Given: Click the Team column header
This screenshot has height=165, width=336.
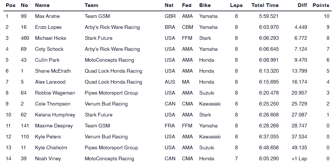Looking at the screenshot, I should pyautogui.click(x=91, y=5).
